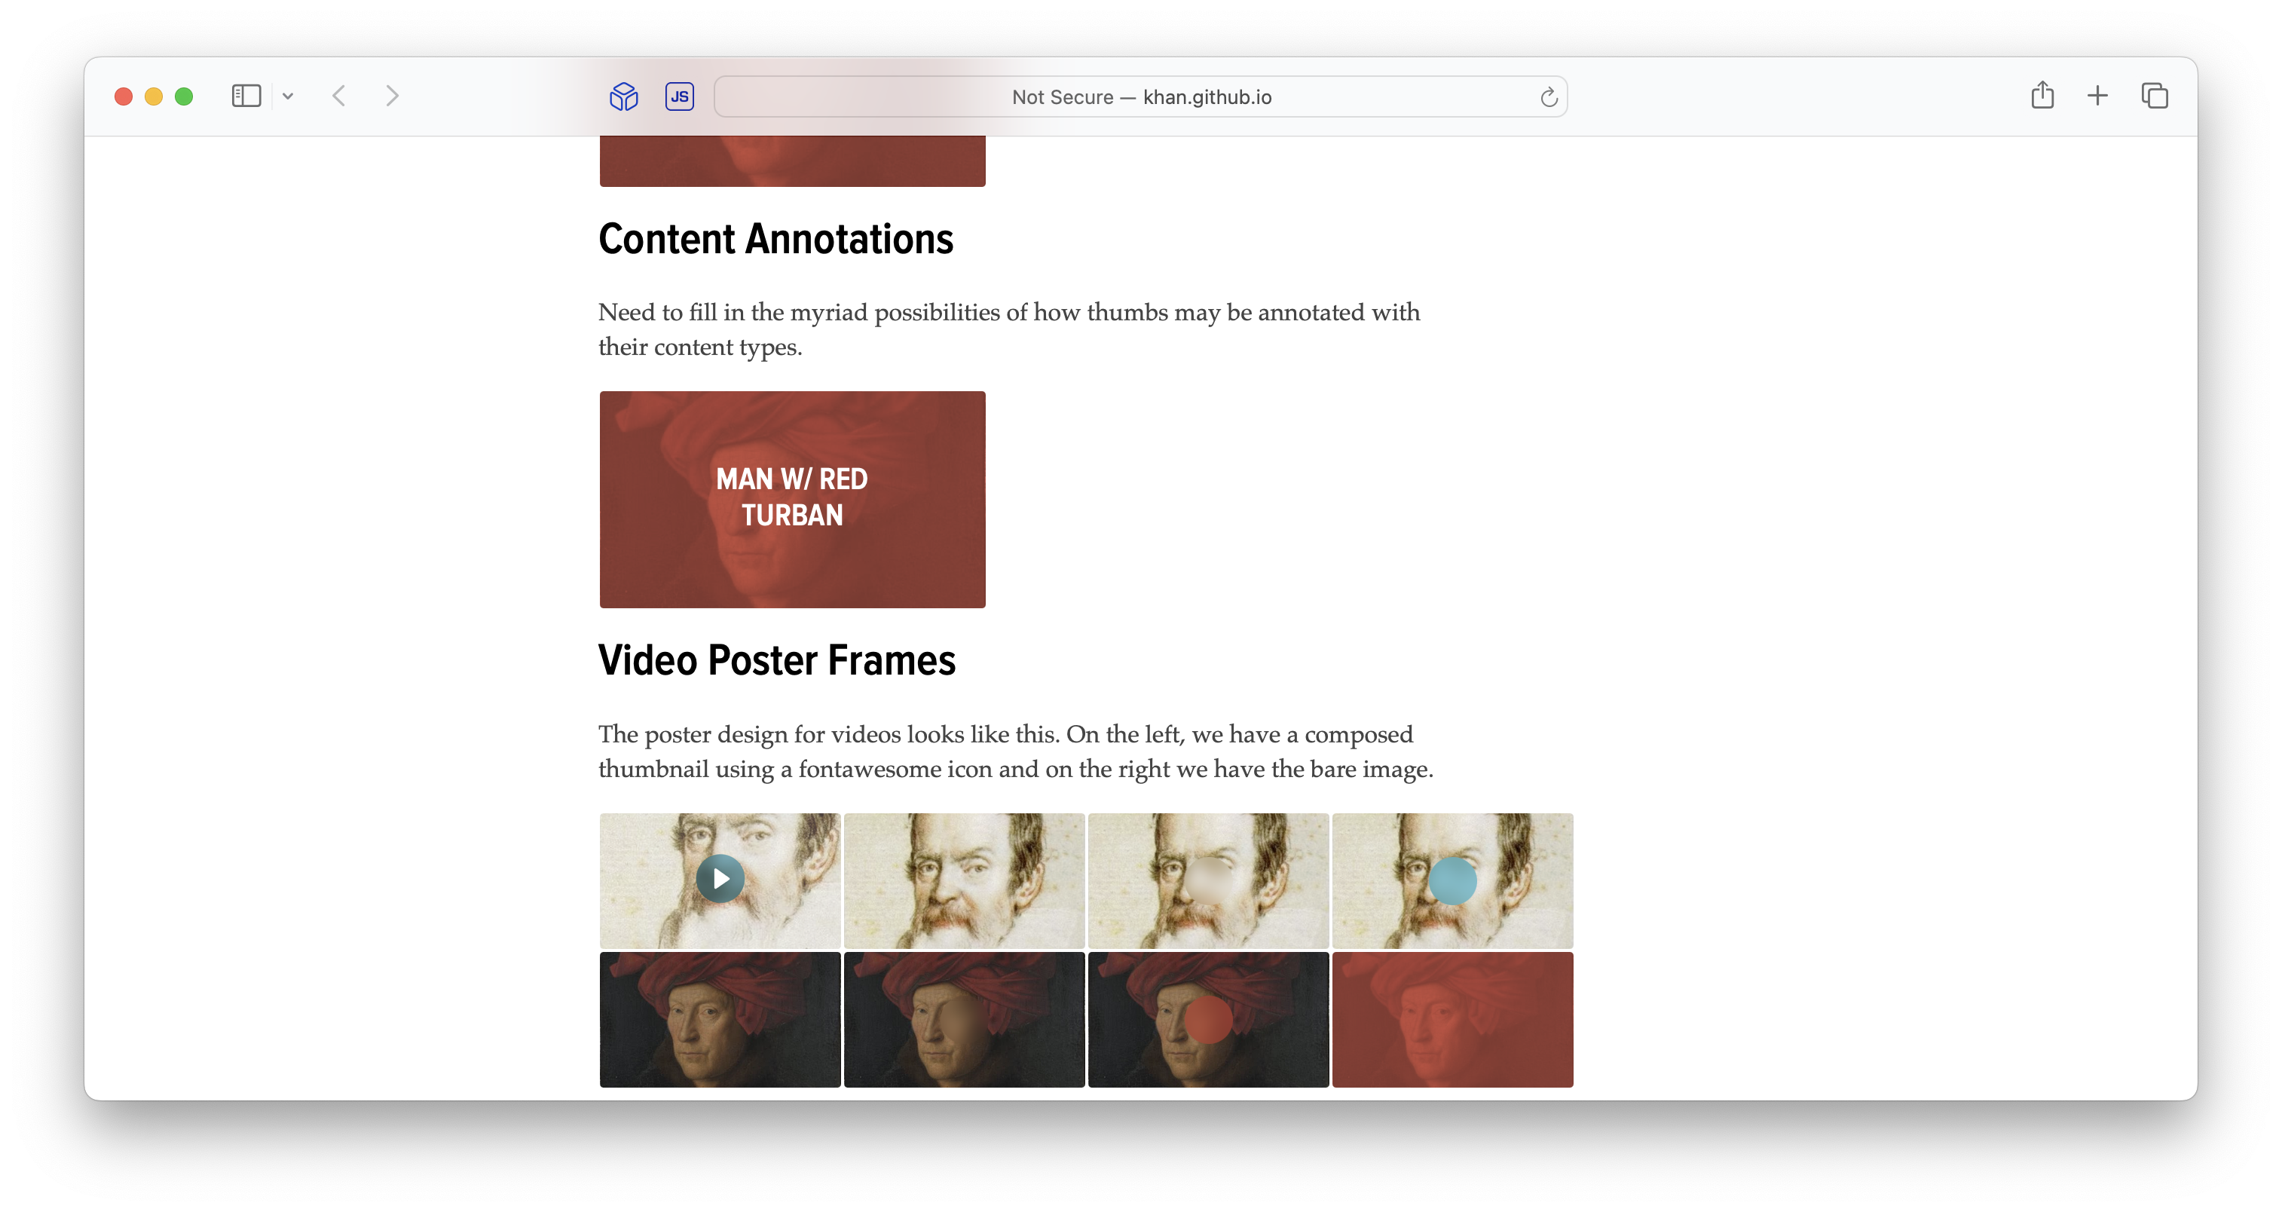Open the Share menu
Image resolution: width=2282 pixels, height=1212 pixels.
[x=2042, y=96]
